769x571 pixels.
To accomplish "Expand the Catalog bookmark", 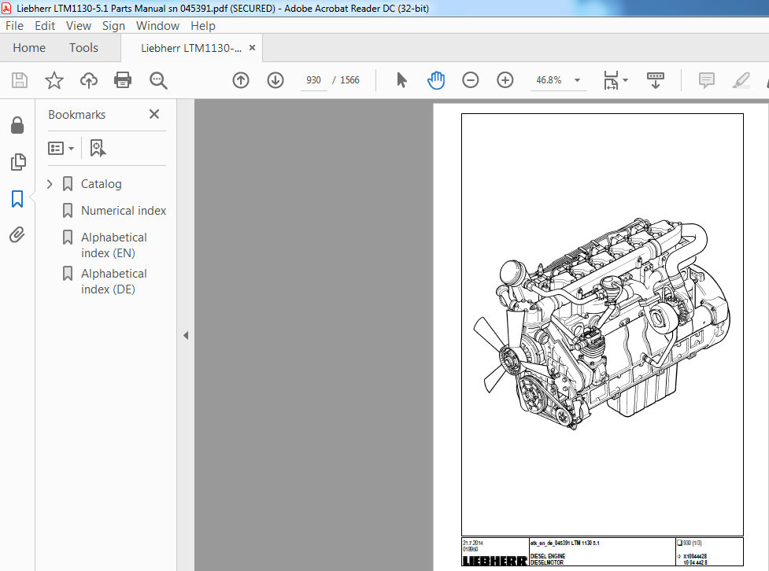I will click(50, 184).
